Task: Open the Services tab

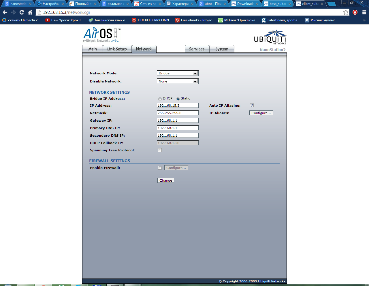Action: pos(197,49)
